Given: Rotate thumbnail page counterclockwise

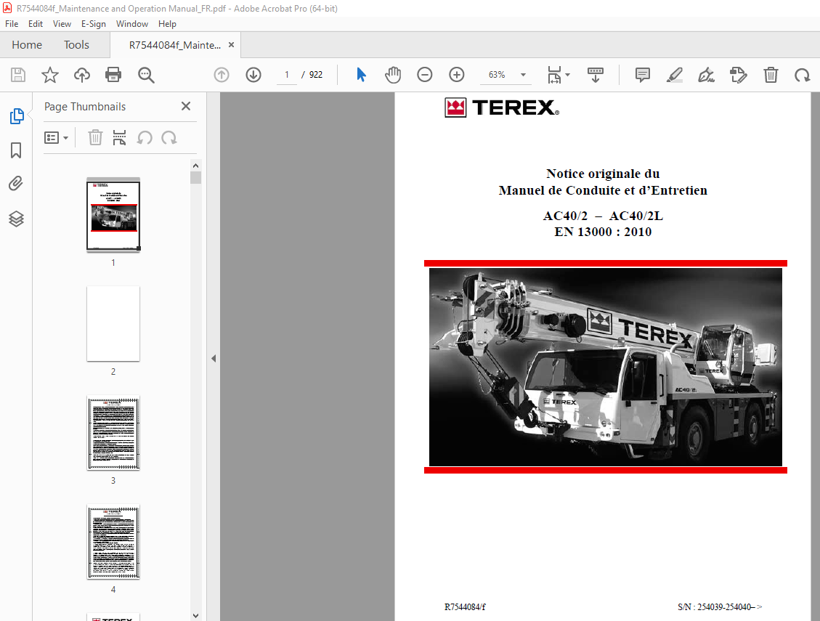Looking at the screenshot, I should tap(145, 137).
